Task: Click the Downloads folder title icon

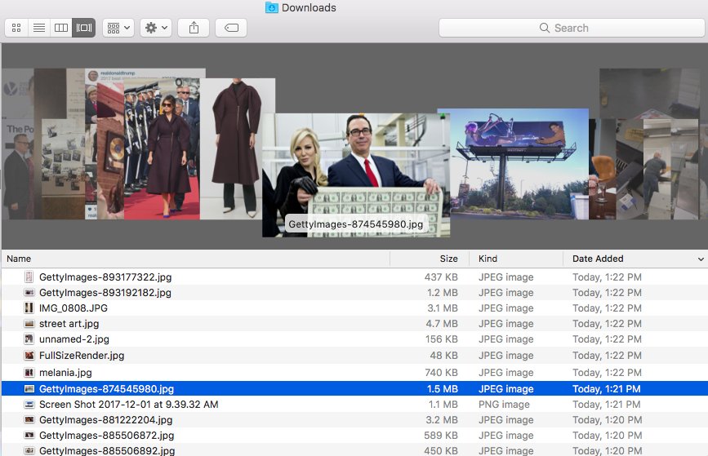Action: pos(272,7)
